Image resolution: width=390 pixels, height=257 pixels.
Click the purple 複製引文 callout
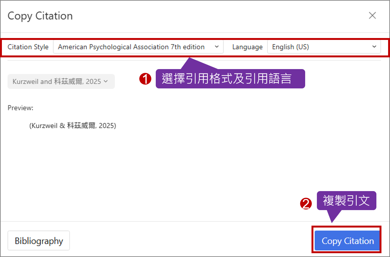(x=346, y=201)
